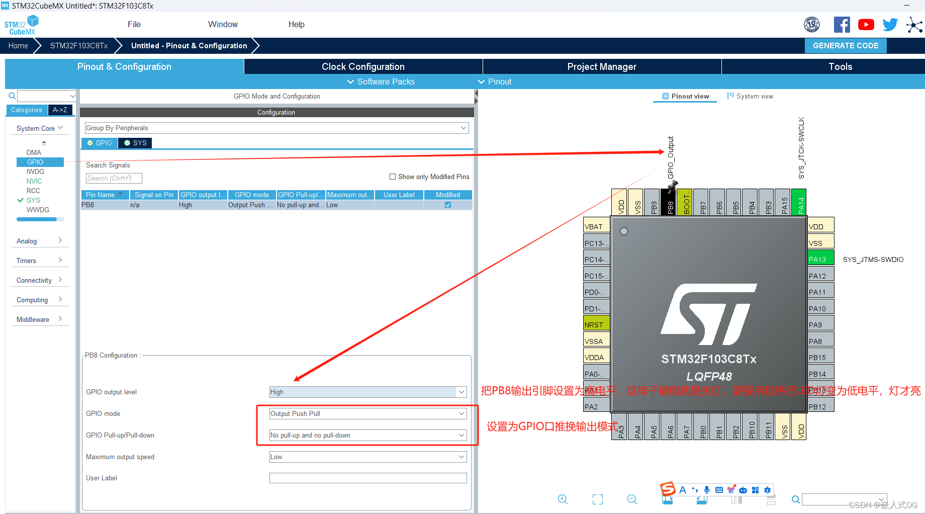
Task: Select the SYS peripheral tab
Action: point(135,143)
